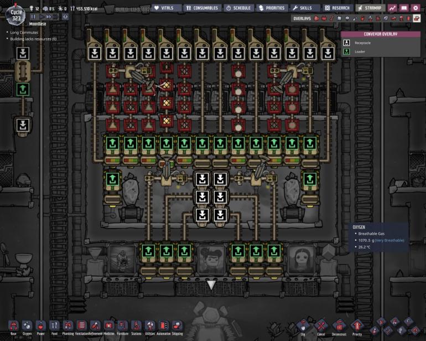Click 'Building lacks resources (6)' notification
This screenshot has width=426, height=341.
33,39
